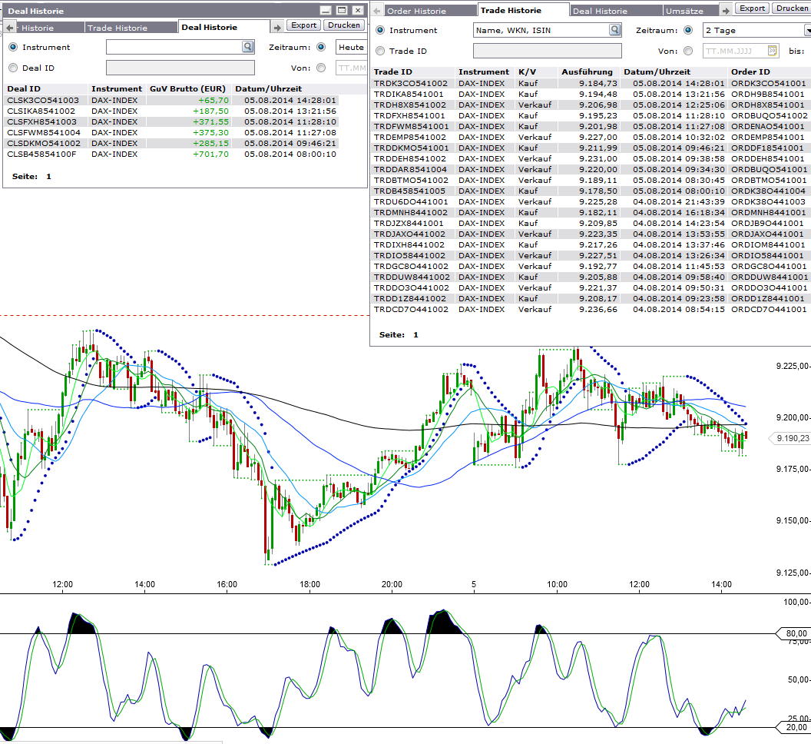Open calendar picker in Von date field

[x=772, y=51]
